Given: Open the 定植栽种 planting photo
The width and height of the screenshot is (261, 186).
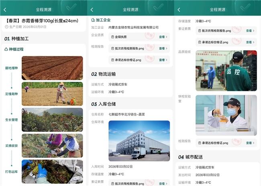Looking at the screenshot, I should point(52,93).
